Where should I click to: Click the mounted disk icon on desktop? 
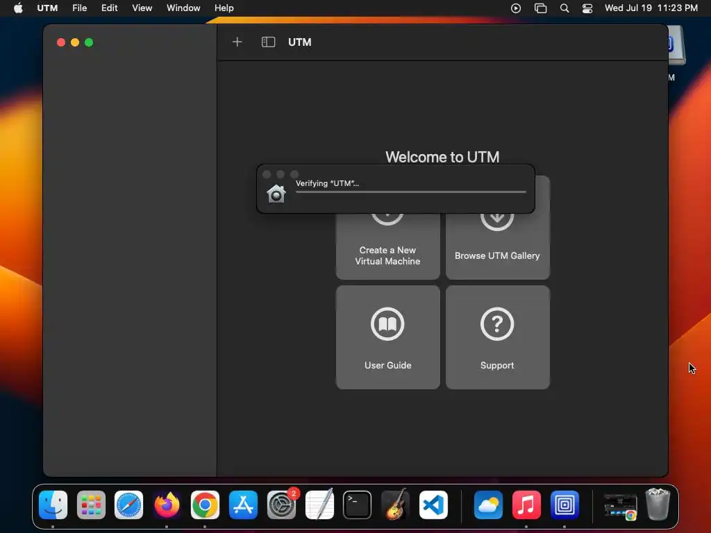(676, 45)
